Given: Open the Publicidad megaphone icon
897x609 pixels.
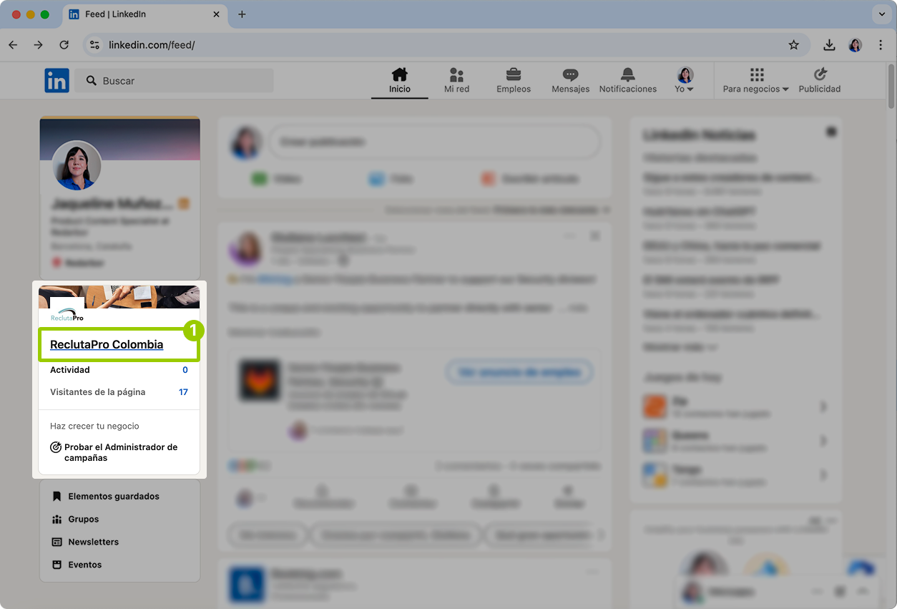Looking at the screenshot, I should pos(819,79).
